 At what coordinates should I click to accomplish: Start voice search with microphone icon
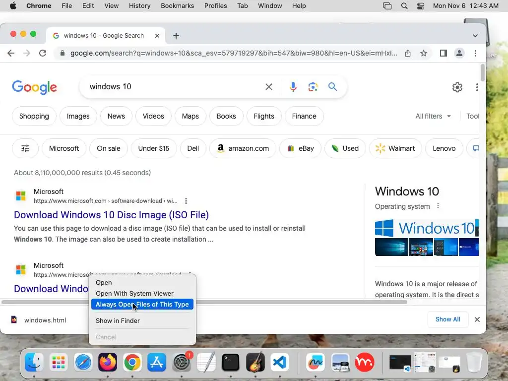(293, 87)
